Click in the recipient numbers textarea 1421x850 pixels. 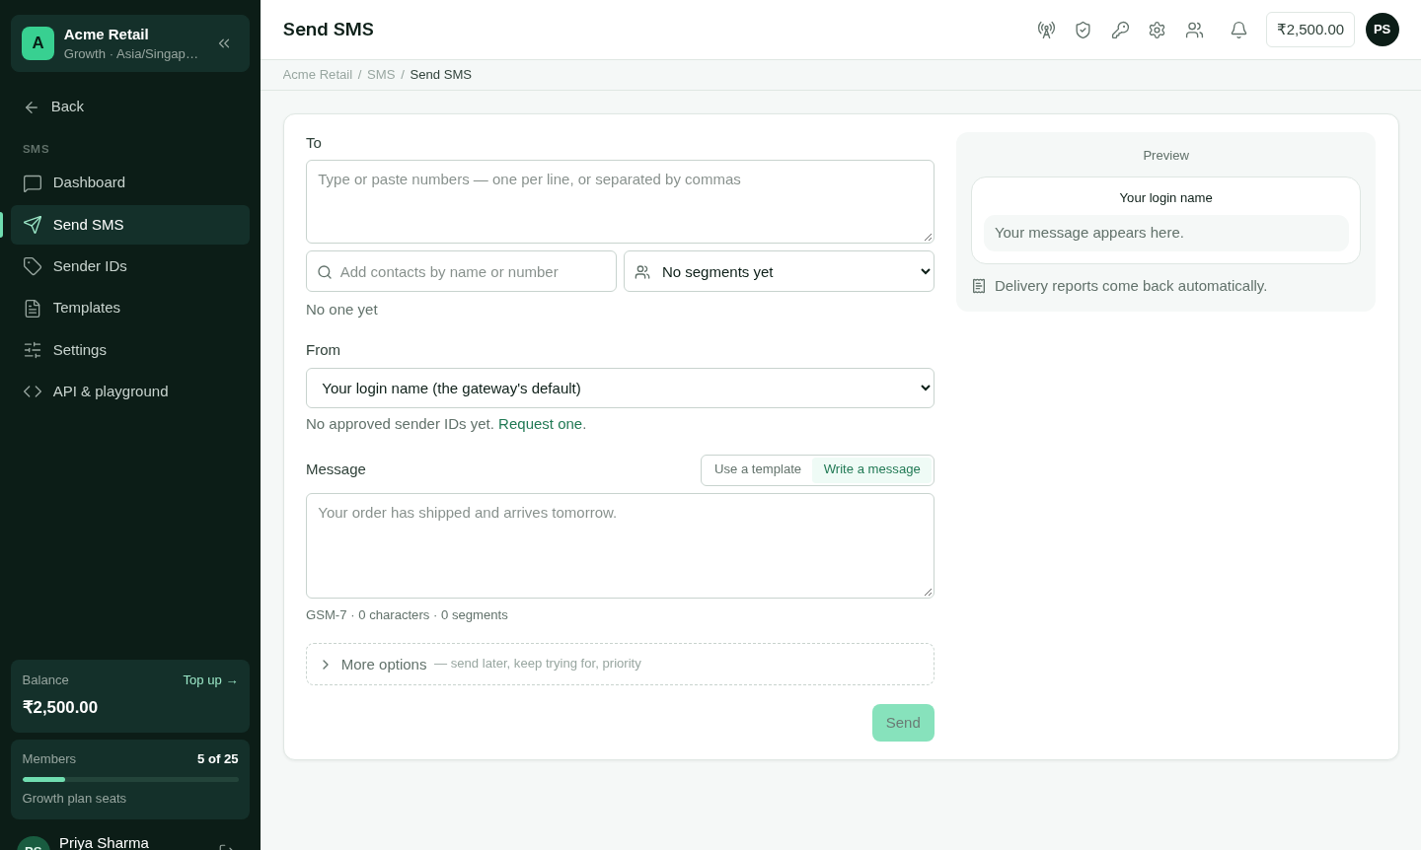pos(620,201)
